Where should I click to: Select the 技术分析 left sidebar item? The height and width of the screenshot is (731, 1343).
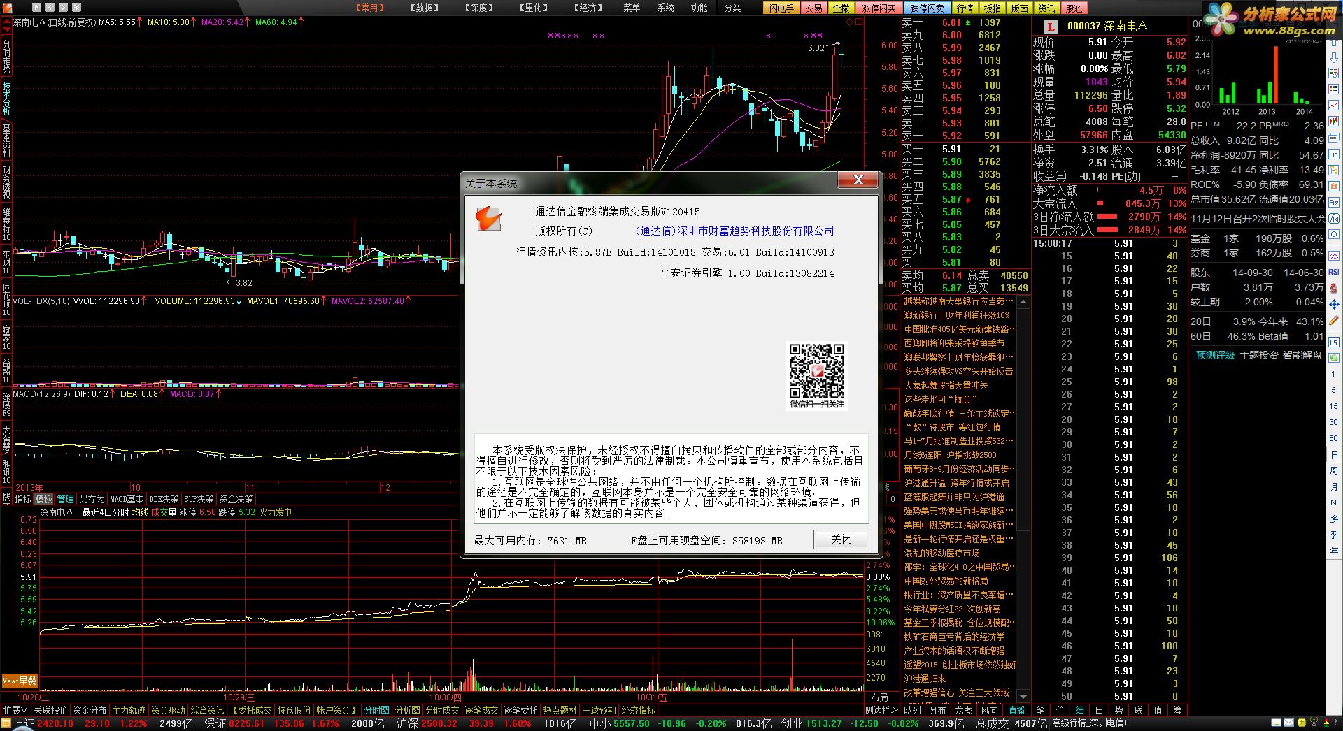point(6,99)
